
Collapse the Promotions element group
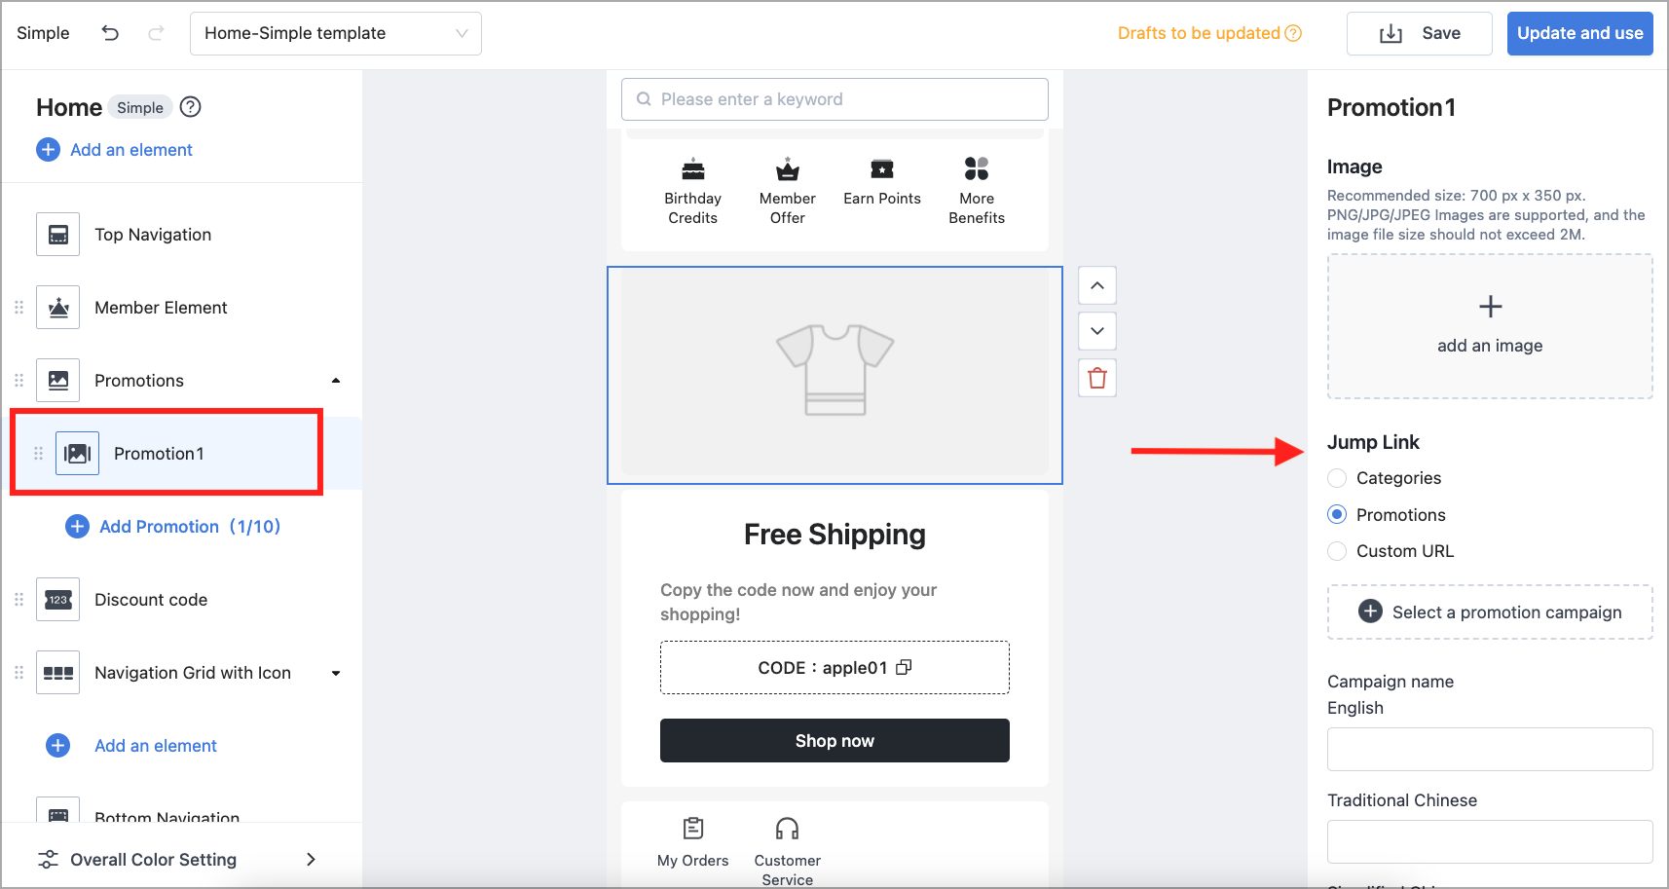click(x=336, y=381)
